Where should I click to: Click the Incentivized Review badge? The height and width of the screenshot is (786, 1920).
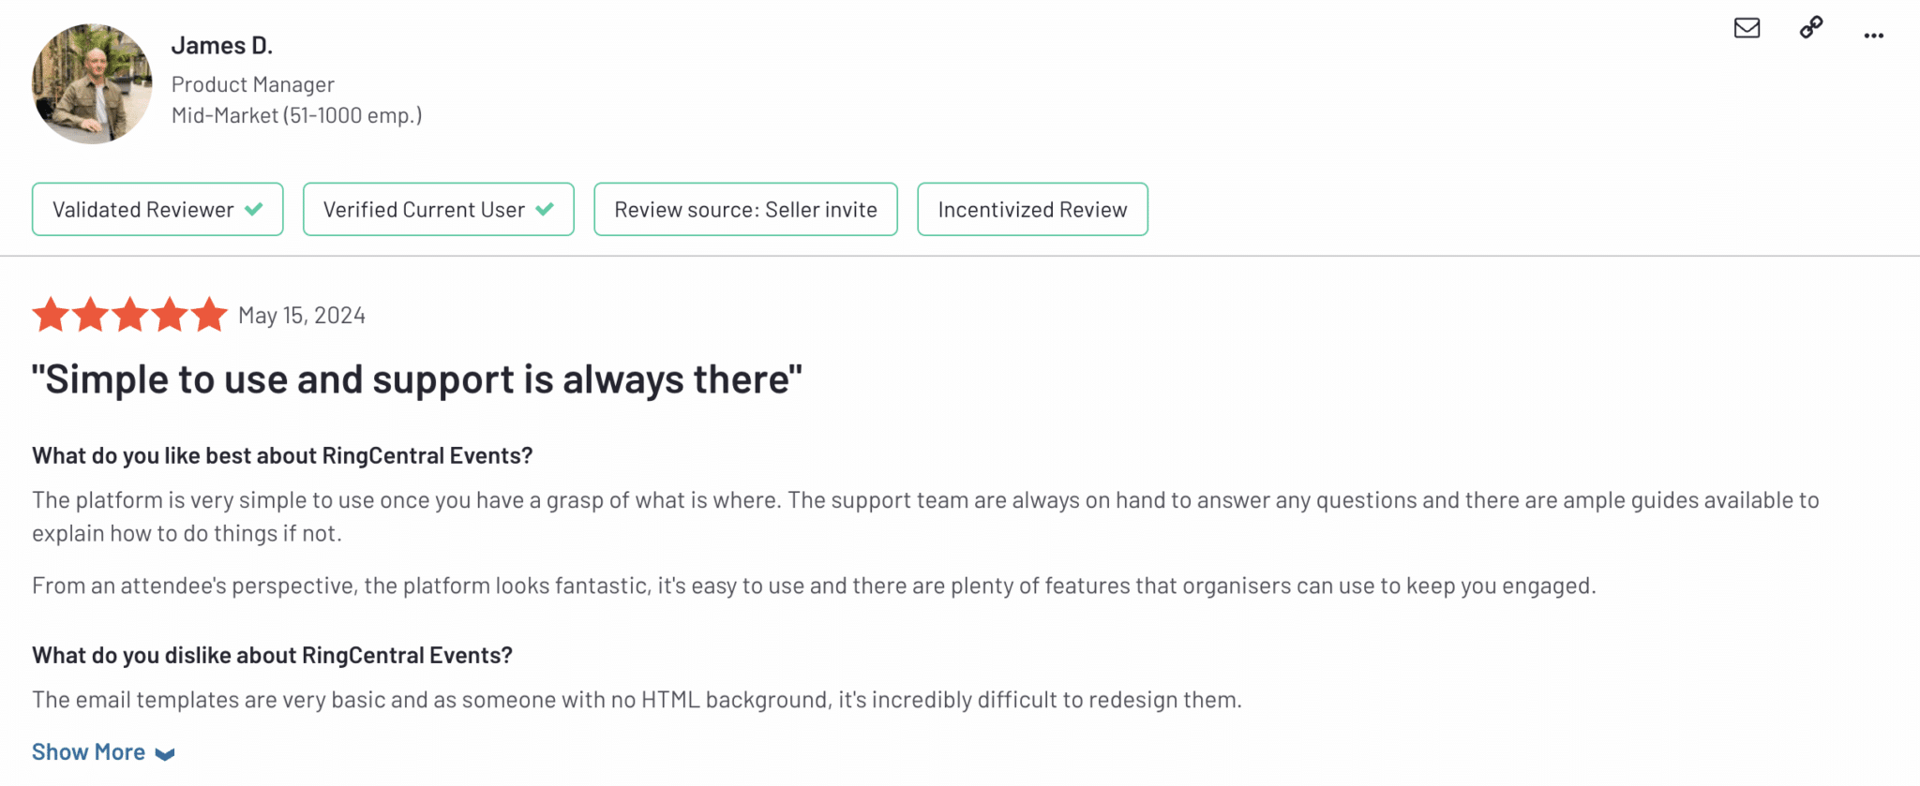(1032, 210)
